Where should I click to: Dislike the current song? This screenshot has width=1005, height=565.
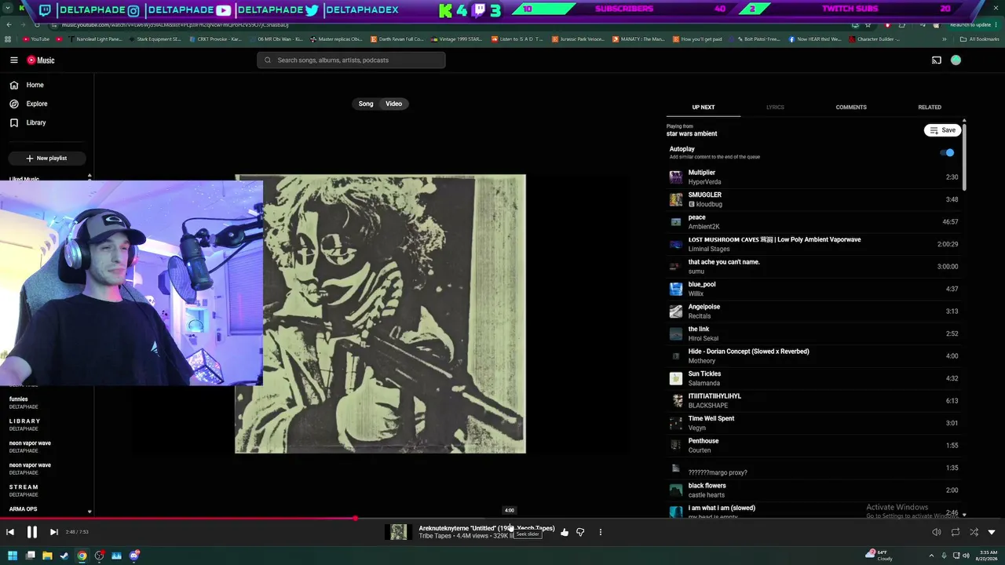pos(580,532)
